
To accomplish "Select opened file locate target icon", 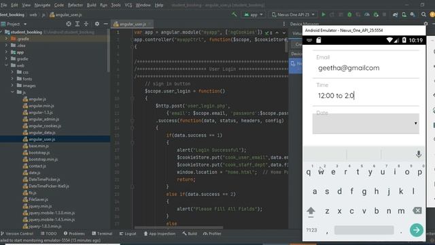I will 69,24.
